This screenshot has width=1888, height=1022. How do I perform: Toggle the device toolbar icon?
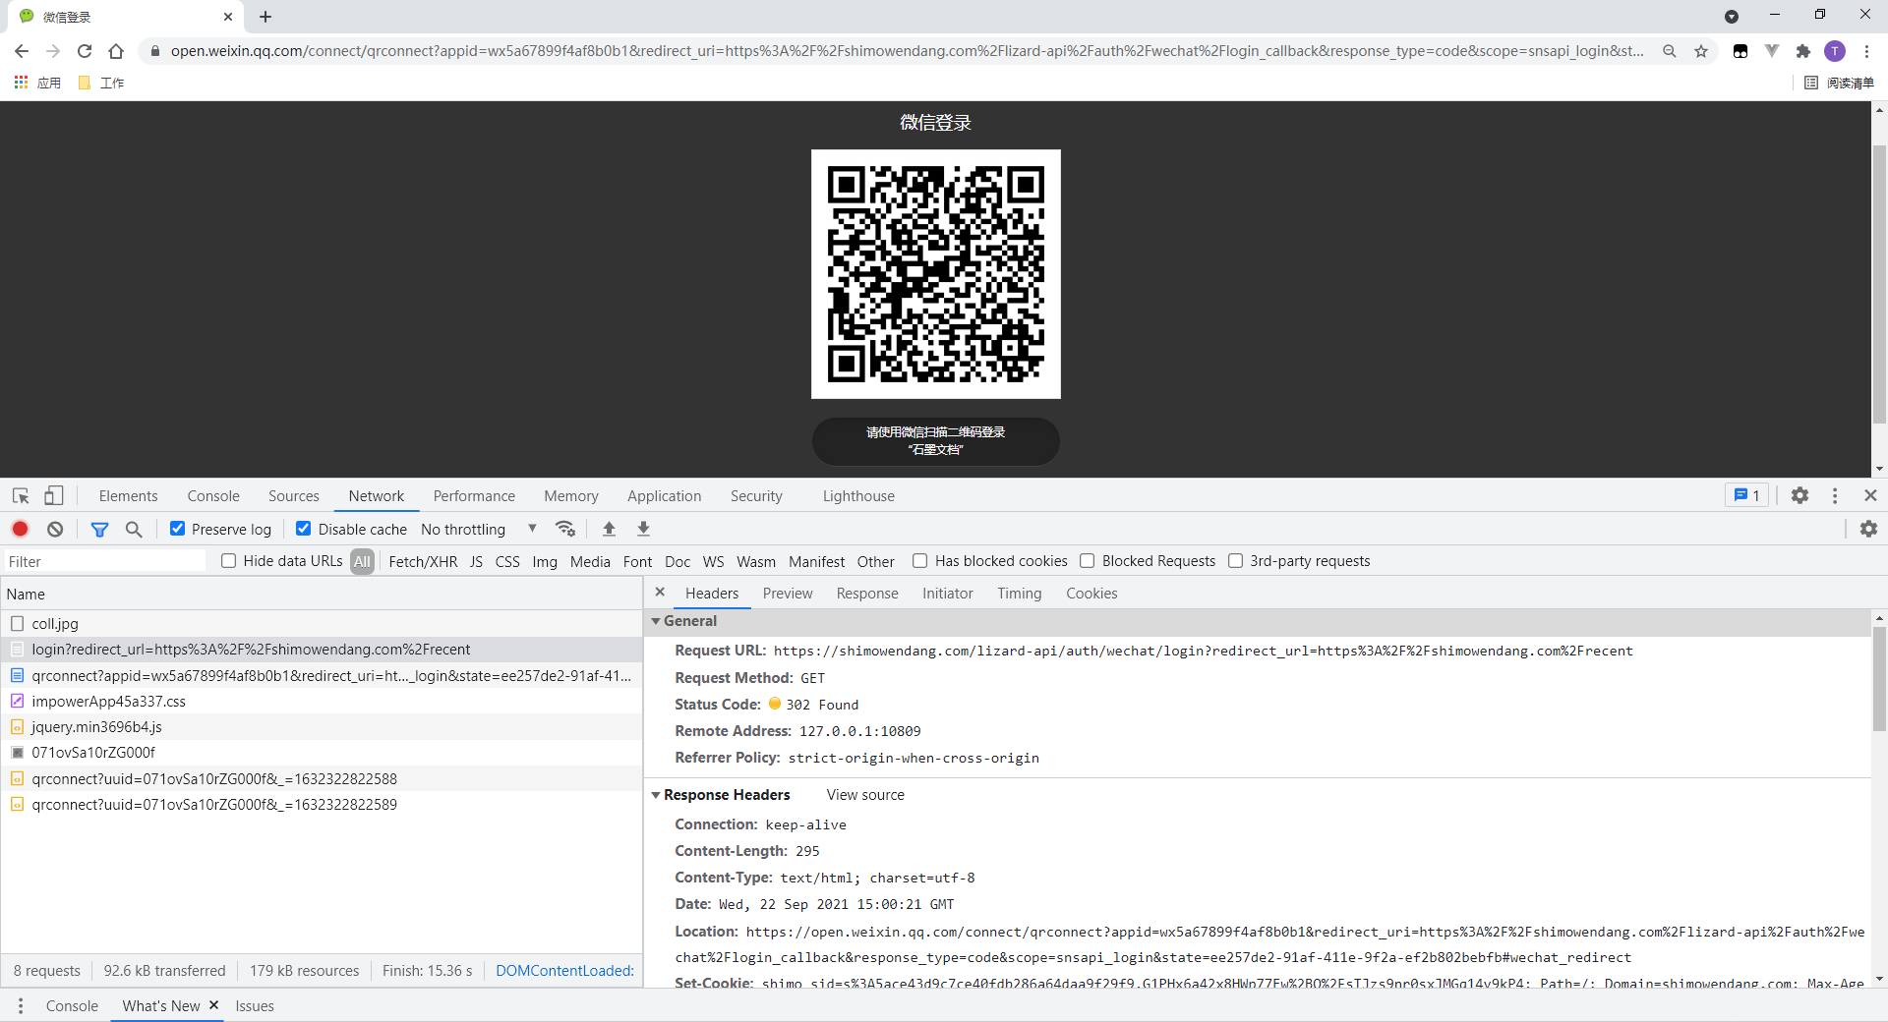(x=54, y=496)
